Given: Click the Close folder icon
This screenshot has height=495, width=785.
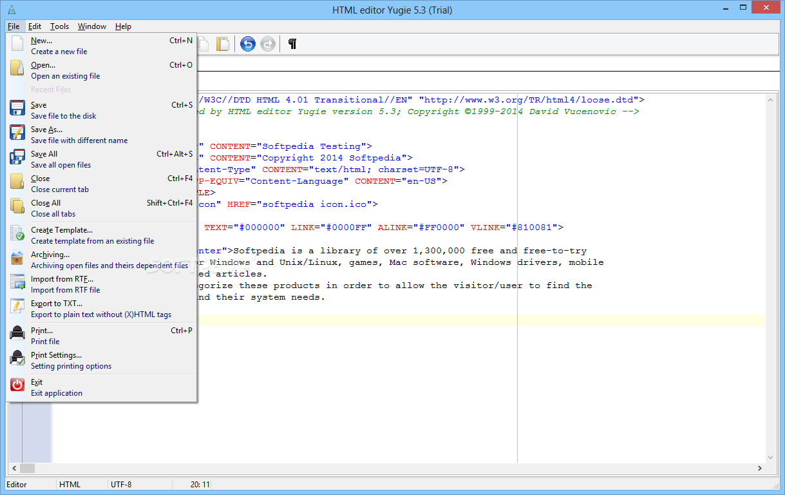Looking at the screenshot, I should (17, 182).
